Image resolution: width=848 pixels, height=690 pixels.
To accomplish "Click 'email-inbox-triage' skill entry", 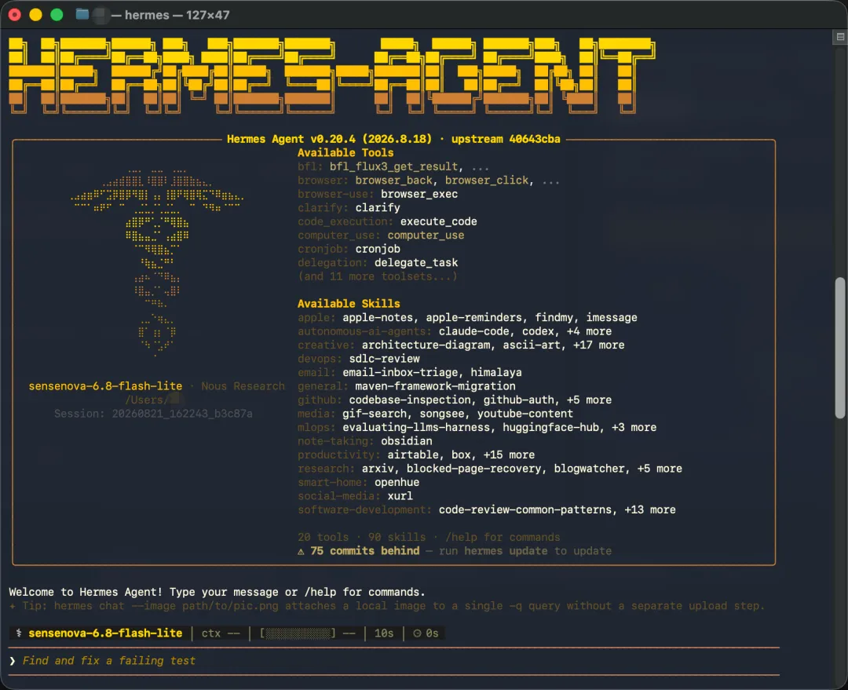I will [400, 372].
